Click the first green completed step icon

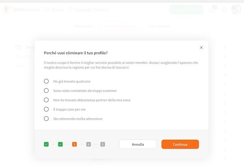(x=46, y=145)
